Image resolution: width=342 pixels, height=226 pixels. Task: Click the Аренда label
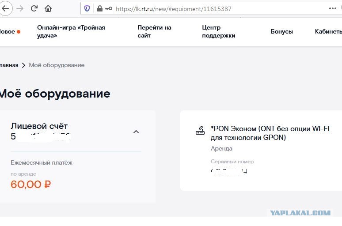pyautogui.click(x=221, y=149)
